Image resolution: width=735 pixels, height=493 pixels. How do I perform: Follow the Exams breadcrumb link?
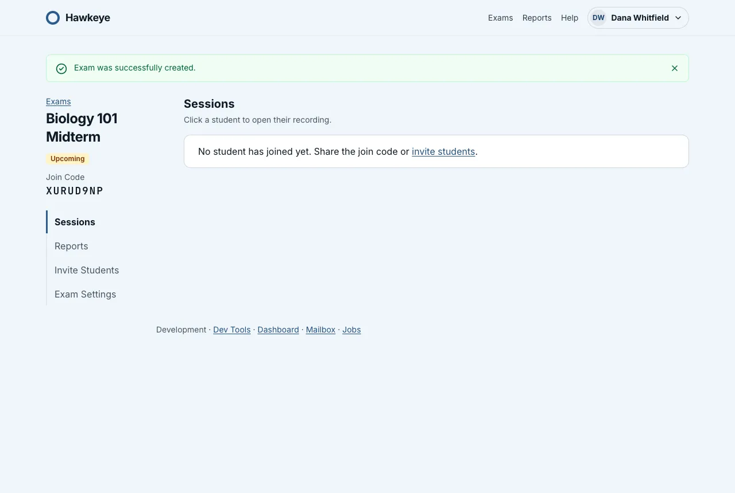point(59,101)
